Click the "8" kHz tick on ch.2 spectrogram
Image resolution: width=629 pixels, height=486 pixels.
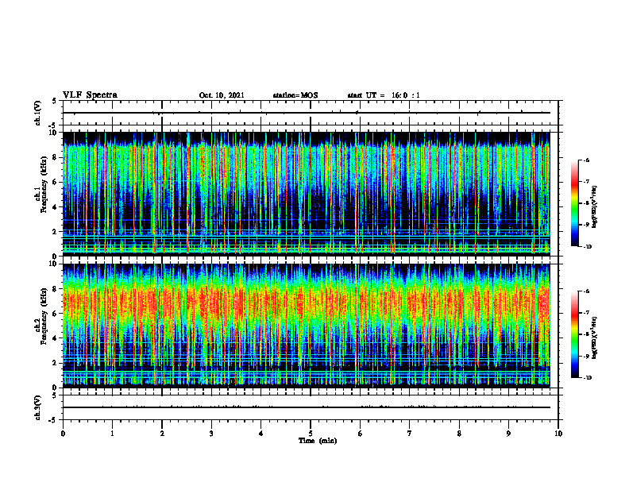pyautogui.click(x=56, y=289)
